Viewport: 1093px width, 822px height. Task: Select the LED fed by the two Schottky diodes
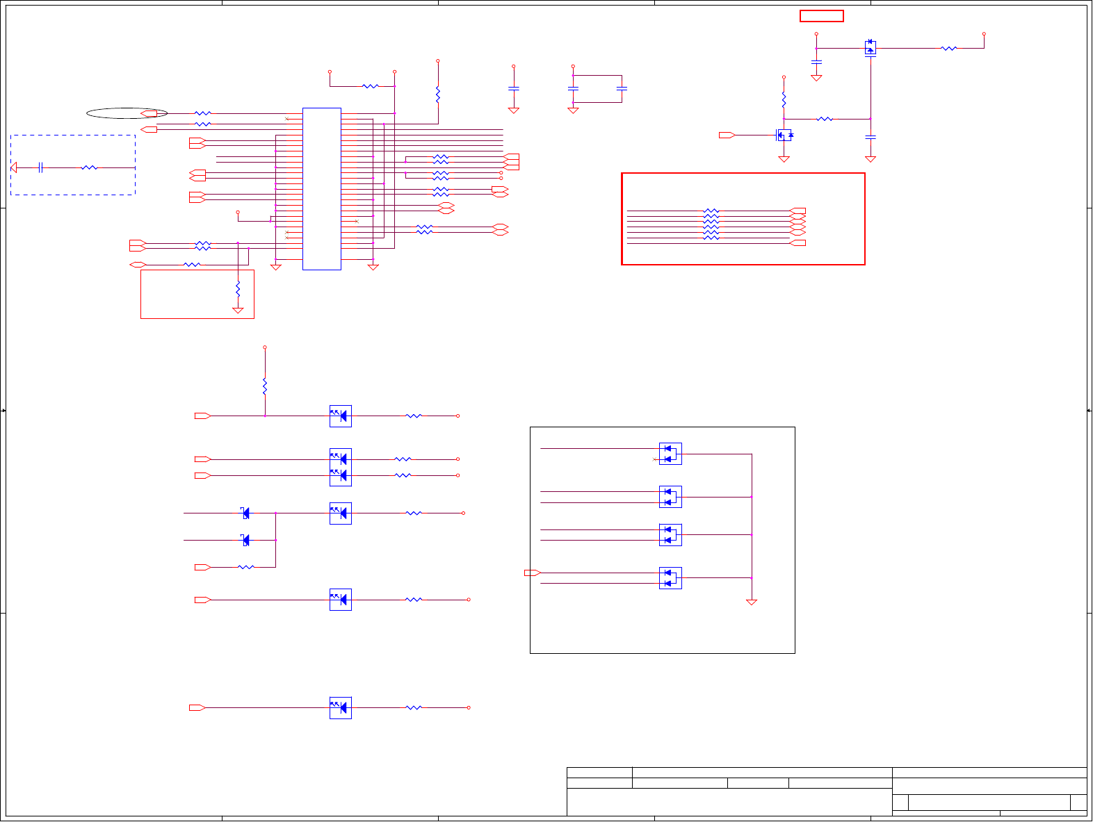click(341, 513)
